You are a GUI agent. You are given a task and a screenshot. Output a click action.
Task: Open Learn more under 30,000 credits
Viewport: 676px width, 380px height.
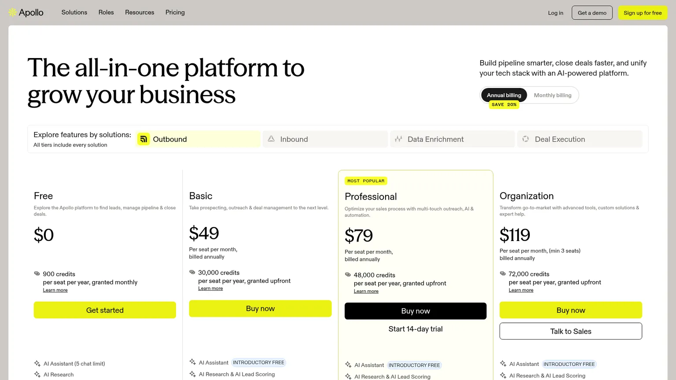[x=210, y=289]
